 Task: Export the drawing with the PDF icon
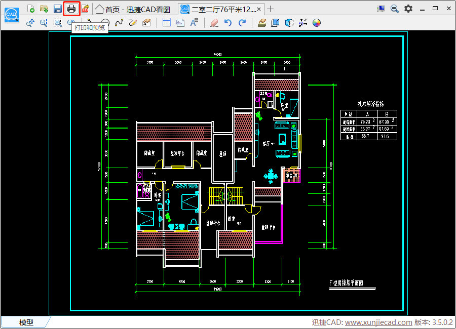click(x=85, y=9)
